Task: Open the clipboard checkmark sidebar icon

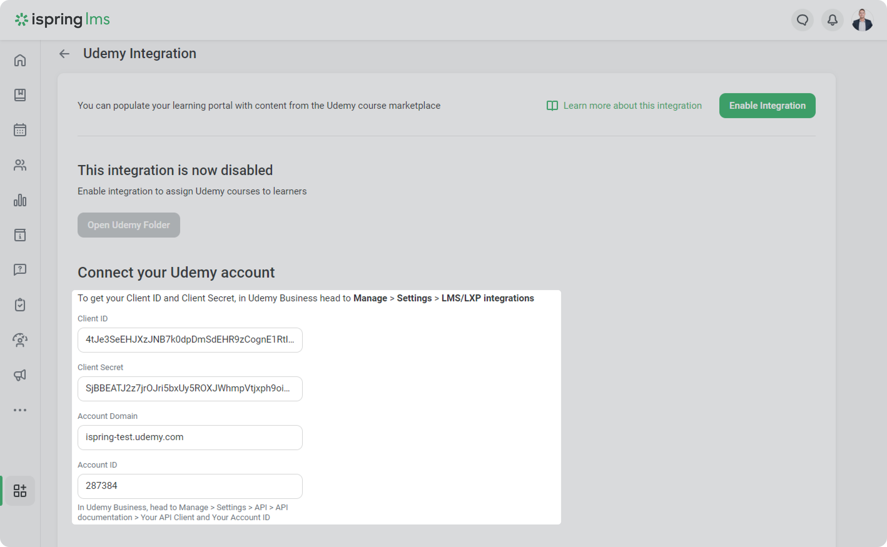Action: 20,305
